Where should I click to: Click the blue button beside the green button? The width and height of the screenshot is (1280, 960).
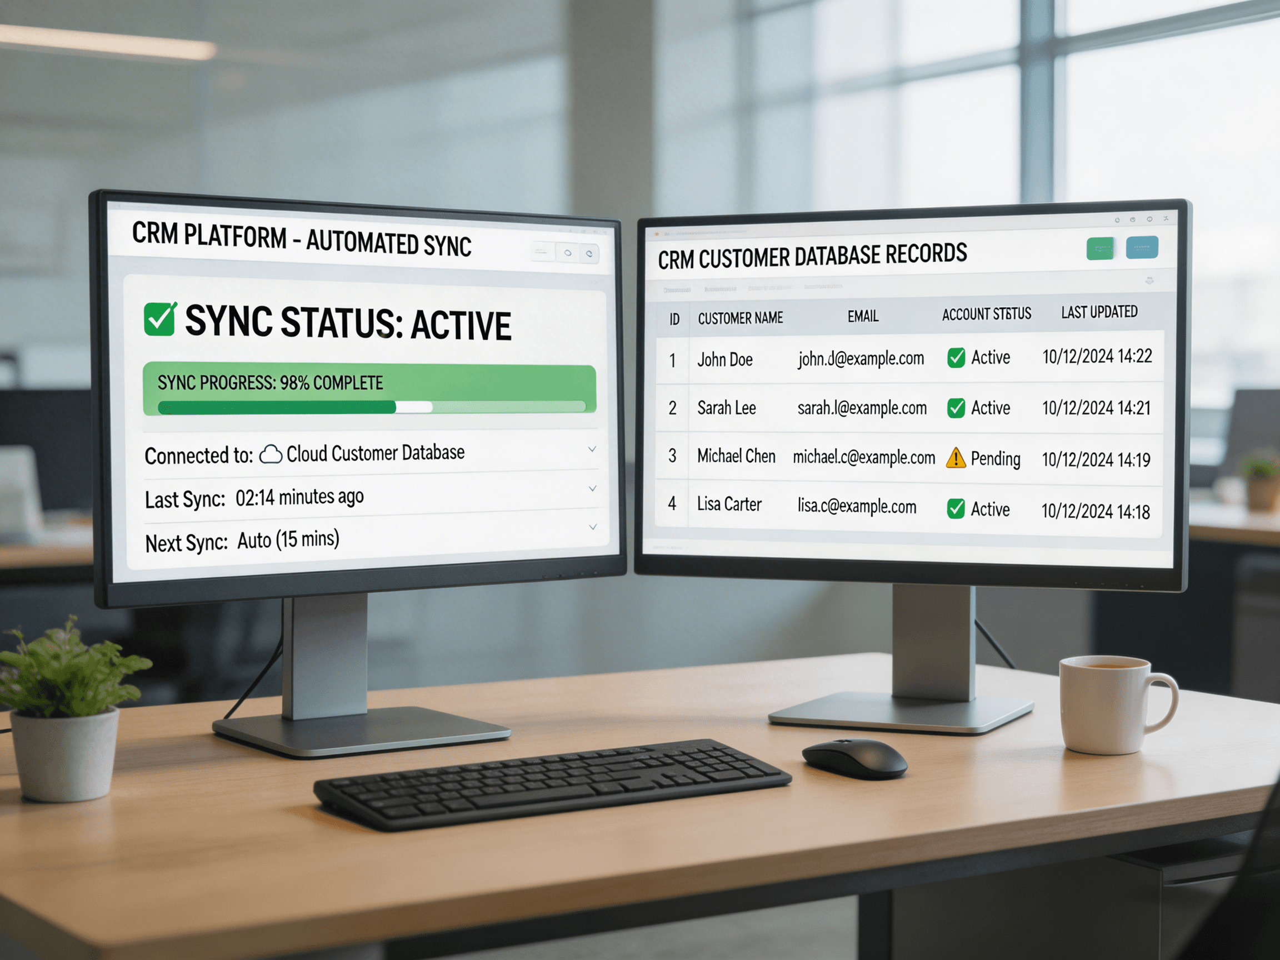coord(1143,249)
